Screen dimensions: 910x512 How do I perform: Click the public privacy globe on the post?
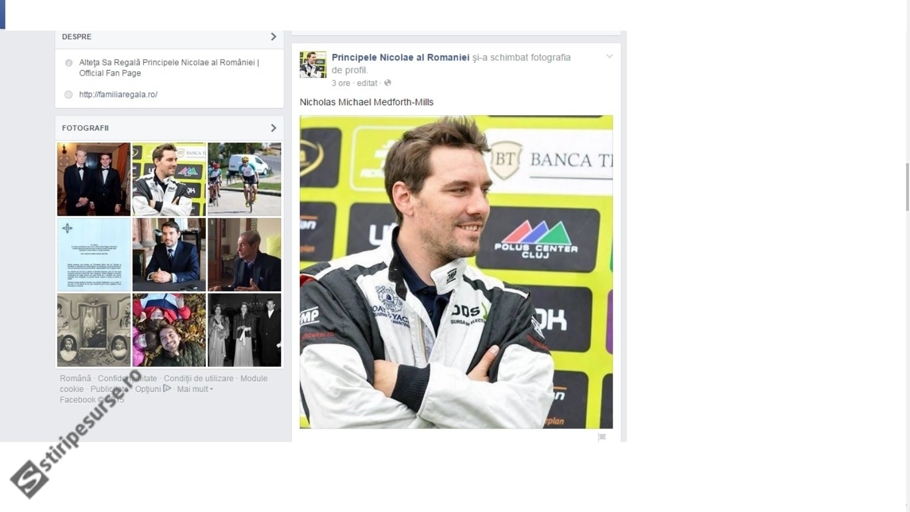click(x=388, y=83)
